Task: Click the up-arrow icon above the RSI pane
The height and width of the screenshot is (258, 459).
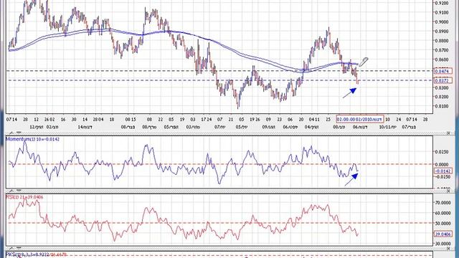Action: [11, 191]
